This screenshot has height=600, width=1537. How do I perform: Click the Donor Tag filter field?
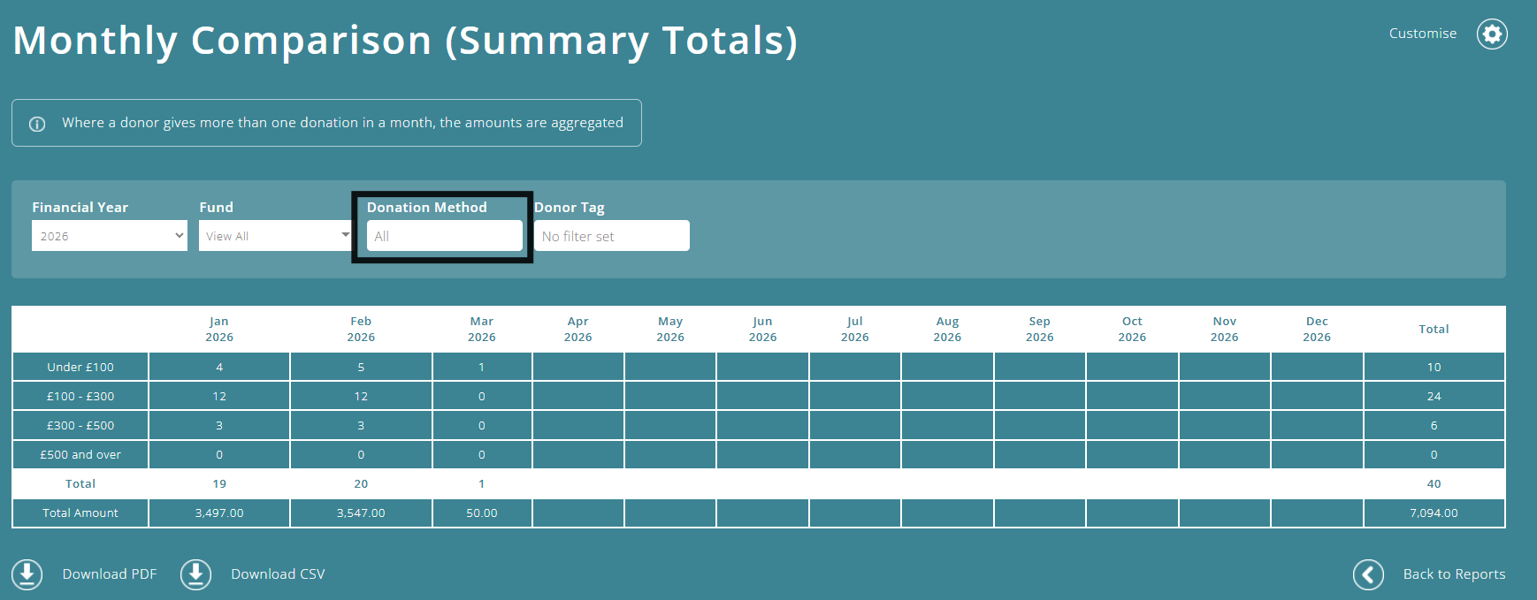[x=612, y=236]
